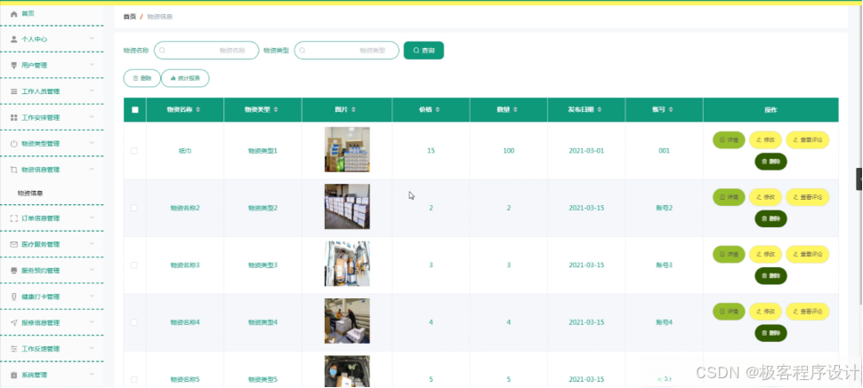The width and height of the screenshot is (863, 388).
Task: Focus the 物资名称 search input
Action: tap(206, 51)
